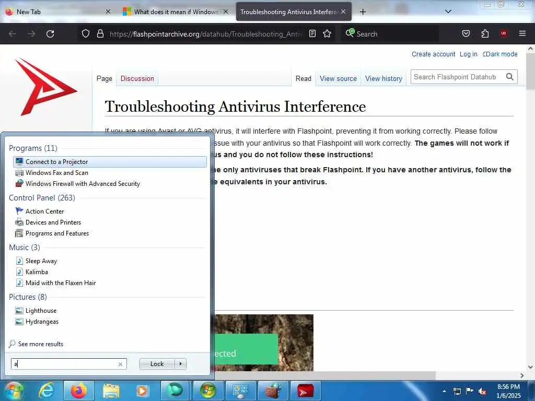This screenshot has height=401, width=535.
Task: Open Windows Media Player on taskbar
Action: coord(142,391)
